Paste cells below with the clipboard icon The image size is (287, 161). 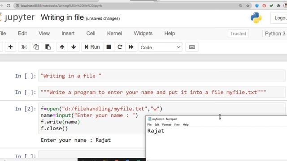[48, 47]
